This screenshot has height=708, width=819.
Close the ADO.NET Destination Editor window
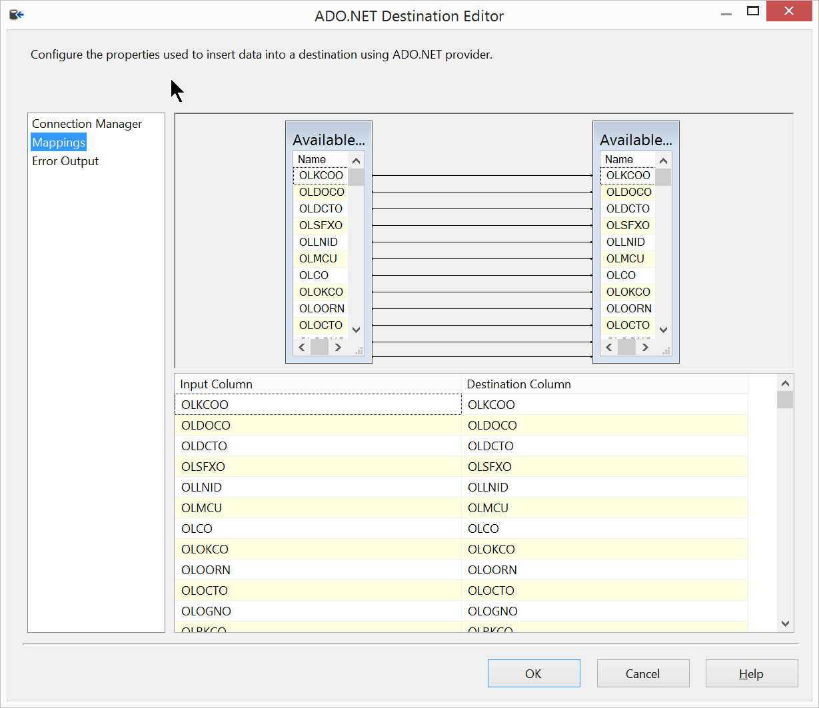coord(789,11)
